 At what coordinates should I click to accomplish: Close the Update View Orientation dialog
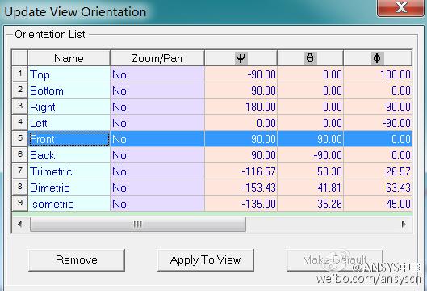400,7
